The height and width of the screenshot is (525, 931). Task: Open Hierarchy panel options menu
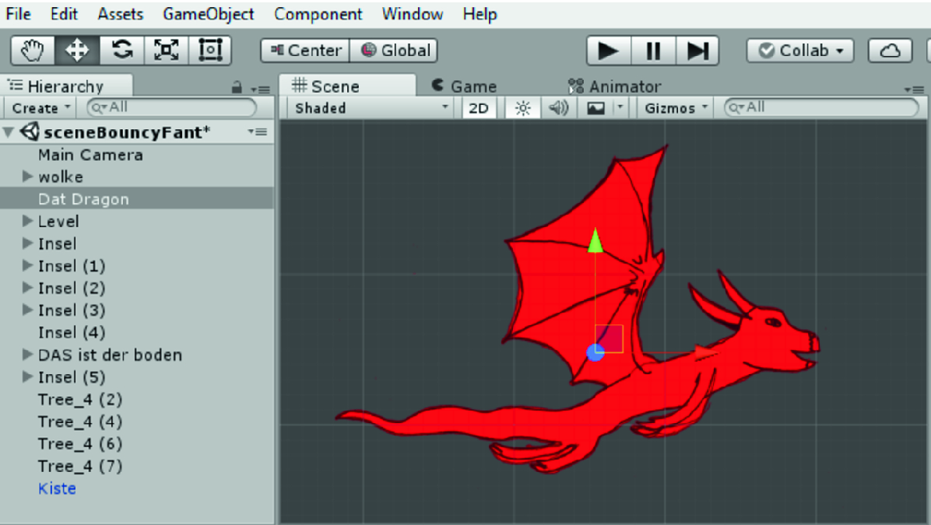click(x=260, y=89)
